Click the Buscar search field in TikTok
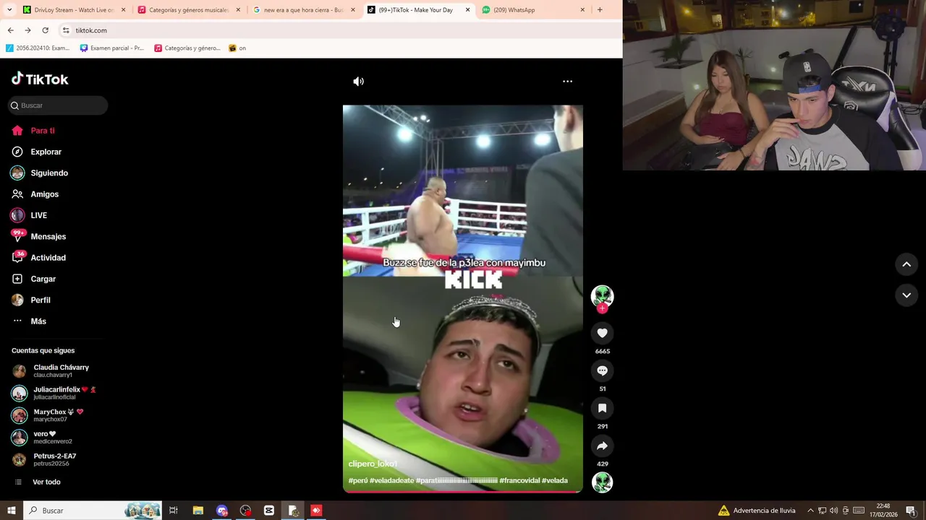Screen dimensions: 926x520 (58, 105)
